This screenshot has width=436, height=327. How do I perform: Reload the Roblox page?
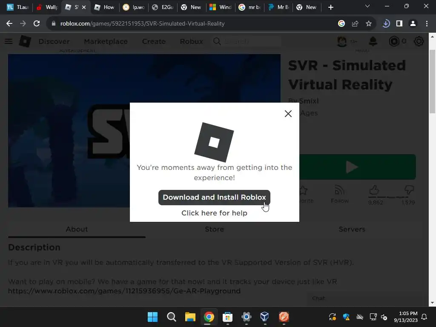click(37, 24)
